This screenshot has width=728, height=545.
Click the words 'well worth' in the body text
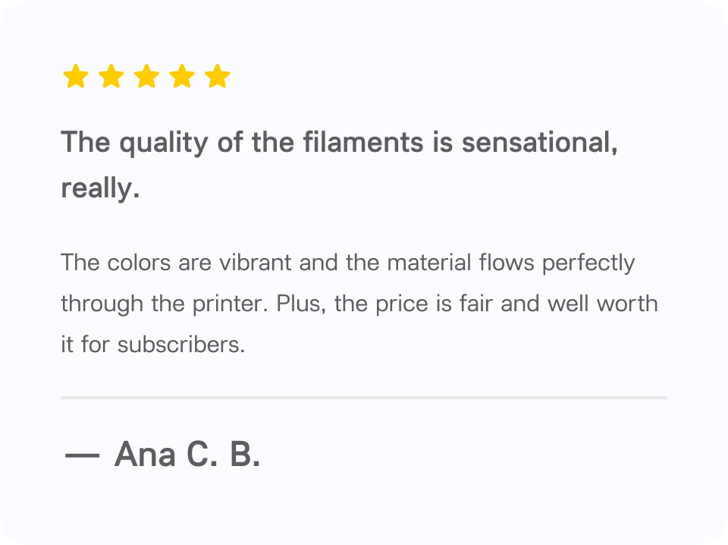click(x=603, y=304)
